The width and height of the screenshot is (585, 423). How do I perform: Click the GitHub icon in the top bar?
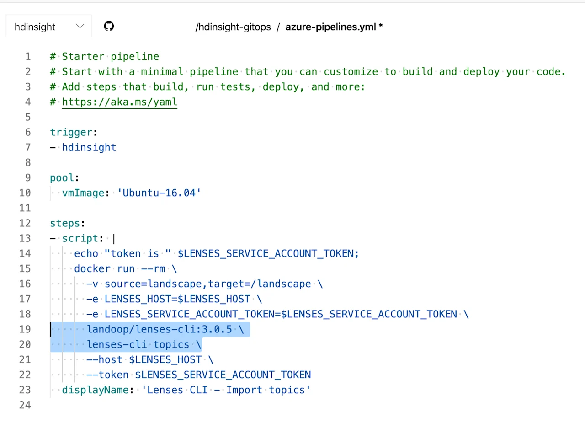coord(108,26)
